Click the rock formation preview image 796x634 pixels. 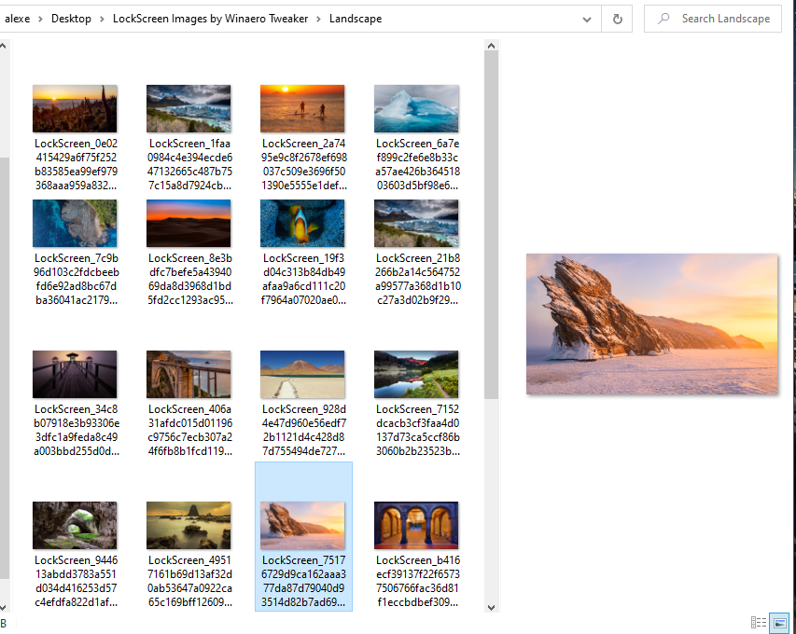(x=651, y=324)
